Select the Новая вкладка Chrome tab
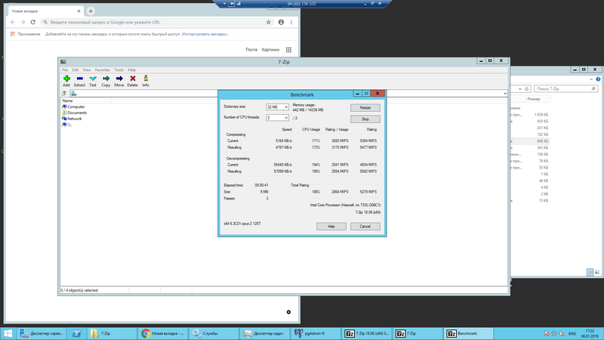The image size is (604, 340). (45, 11)
